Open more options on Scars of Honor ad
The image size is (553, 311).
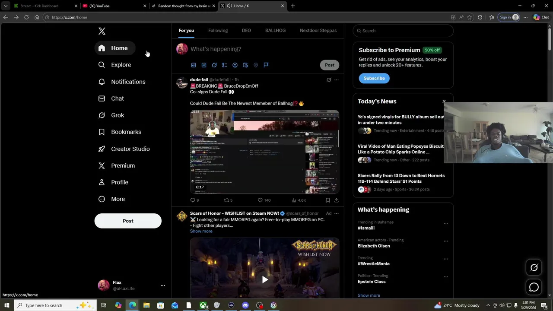[337, 213]
